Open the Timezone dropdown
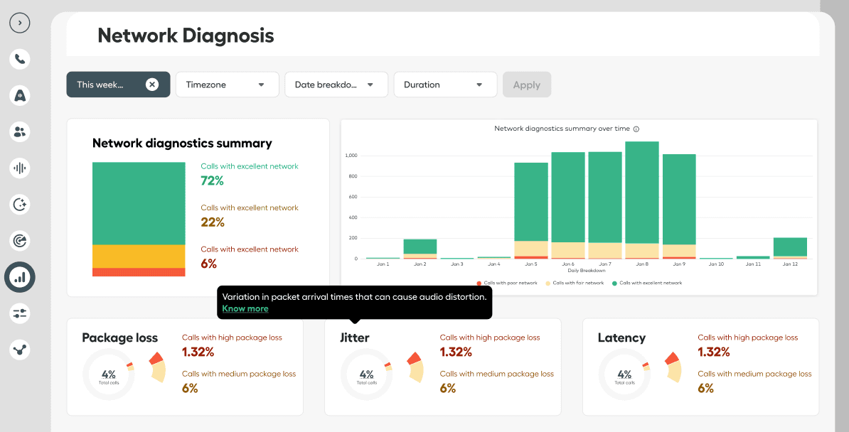Screen dimensions: 849x432 (x=227, y=85)
